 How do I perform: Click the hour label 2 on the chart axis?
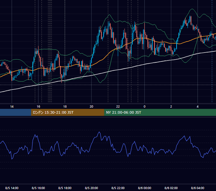171,107
